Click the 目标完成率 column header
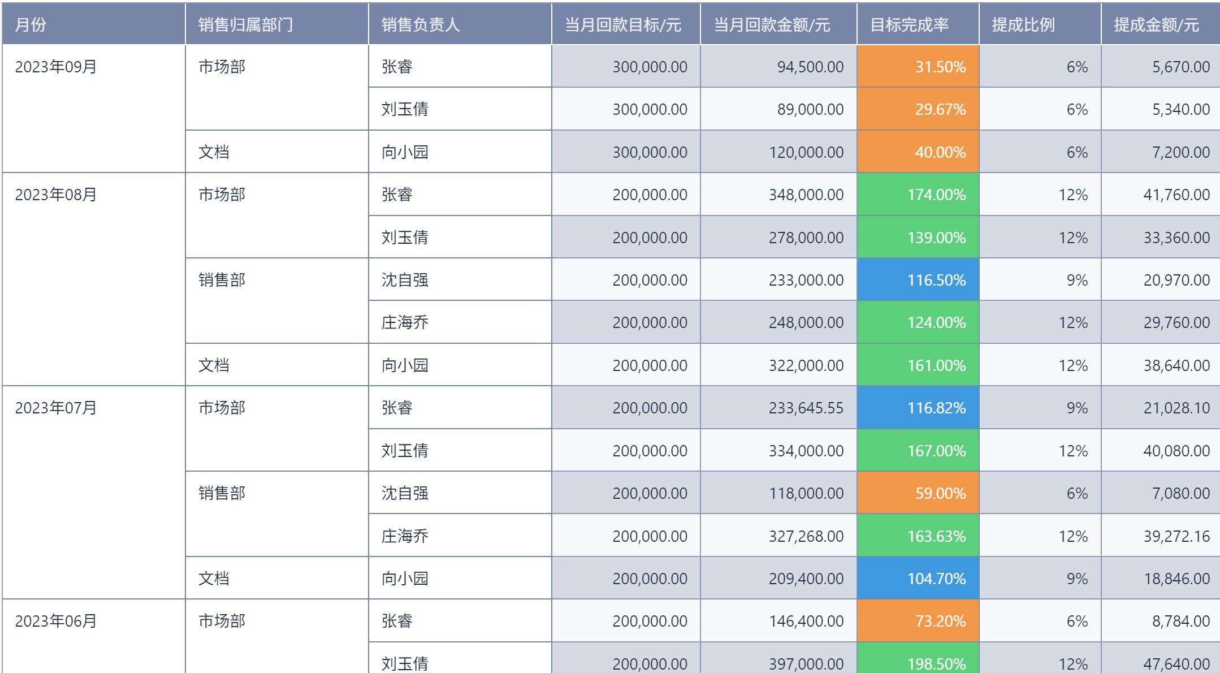The width and height of the screenshot is (1220, 673). pyautogui.click(x=909, y=24)
